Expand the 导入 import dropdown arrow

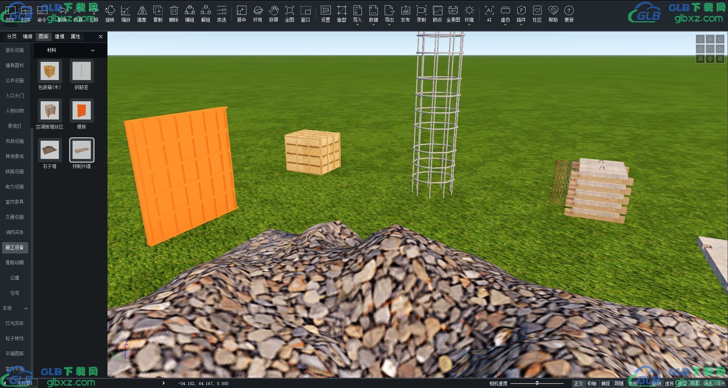pyautogui.click(x=357, y=25)
